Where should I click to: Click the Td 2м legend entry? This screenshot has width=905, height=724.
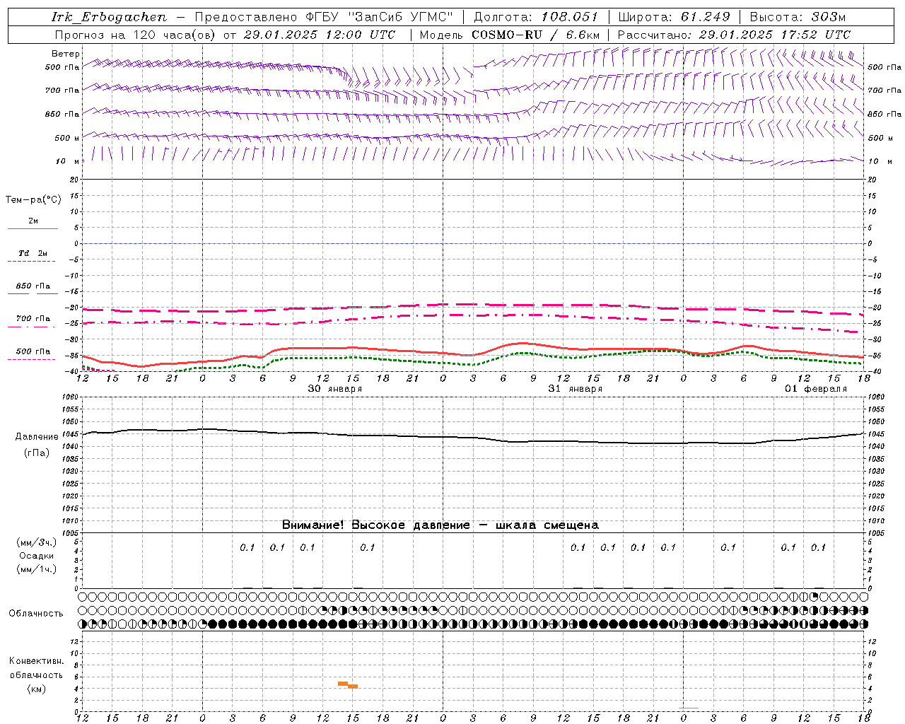(x=33, y=253)
